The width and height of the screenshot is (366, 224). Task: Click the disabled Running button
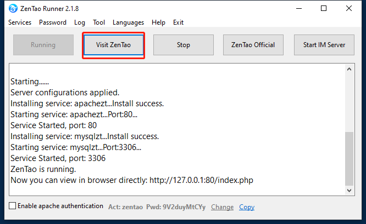(x=43, y=45)
